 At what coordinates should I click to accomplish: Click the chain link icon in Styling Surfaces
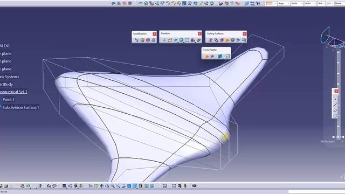coord(216,40)
